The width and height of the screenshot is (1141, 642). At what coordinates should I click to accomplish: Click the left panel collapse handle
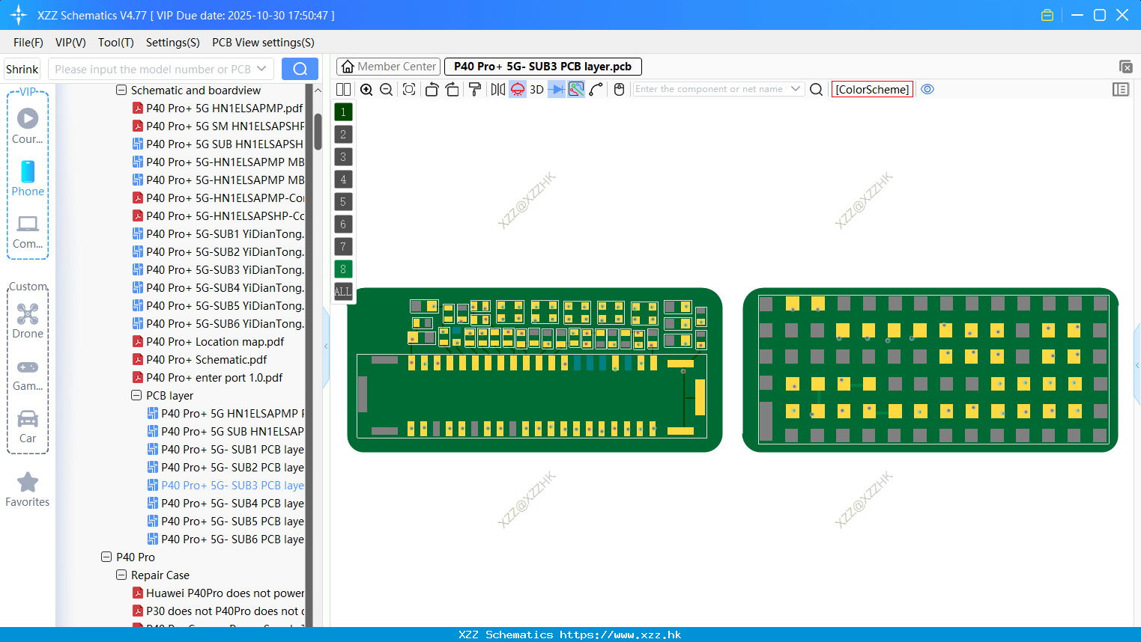point(326,346)
